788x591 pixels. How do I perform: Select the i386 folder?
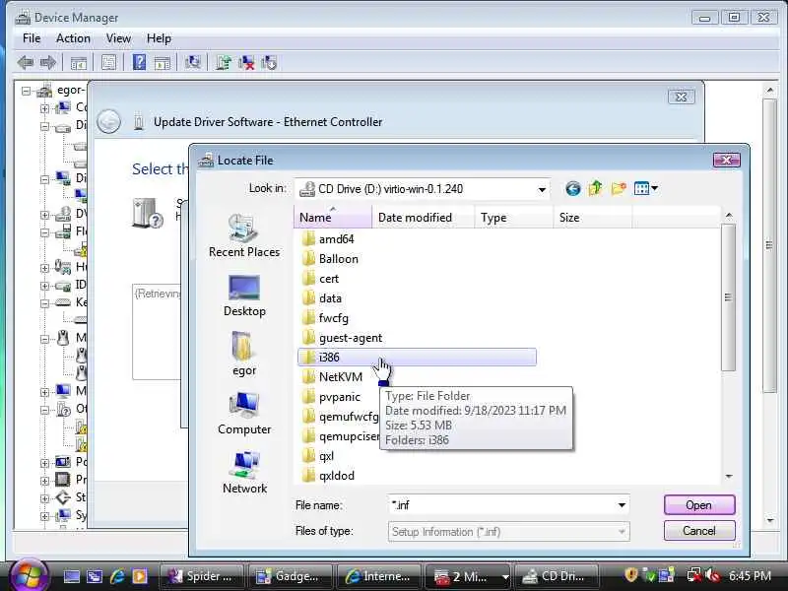click(417, 358)
